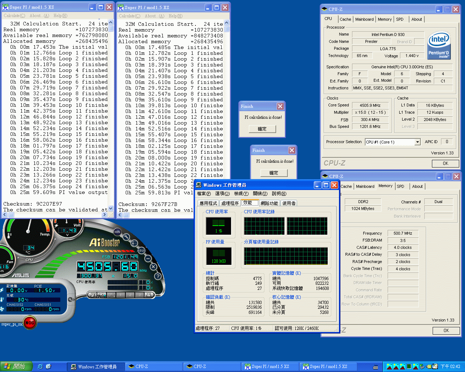Click 確定 in the PI calculation Finish dialog

tap(262, 129)
